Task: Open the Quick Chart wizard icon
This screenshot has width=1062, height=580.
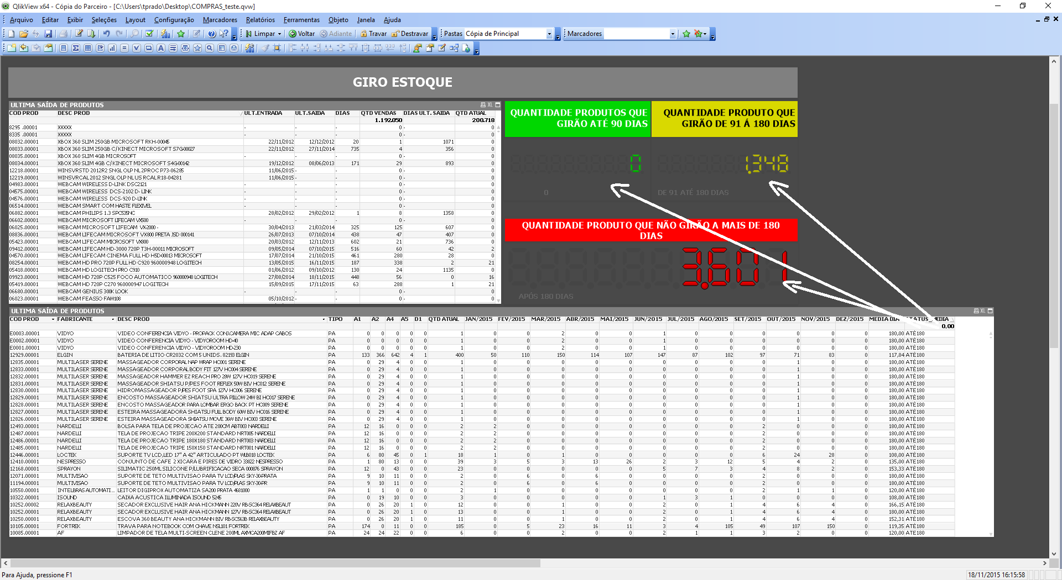Action: pos(165,34)
